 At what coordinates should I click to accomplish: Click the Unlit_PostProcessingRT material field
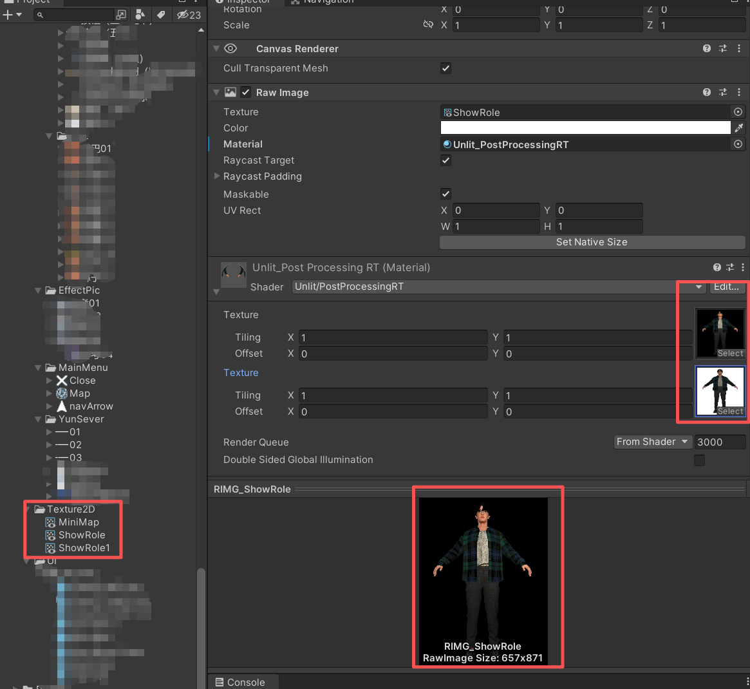tap(585, 144)
